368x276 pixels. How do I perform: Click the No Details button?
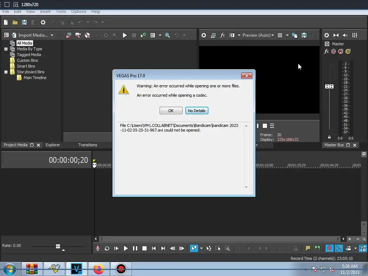tap(197, 111)
